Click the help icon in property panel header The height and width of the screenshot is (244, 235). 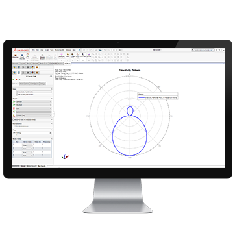click(x=51, y=76)
